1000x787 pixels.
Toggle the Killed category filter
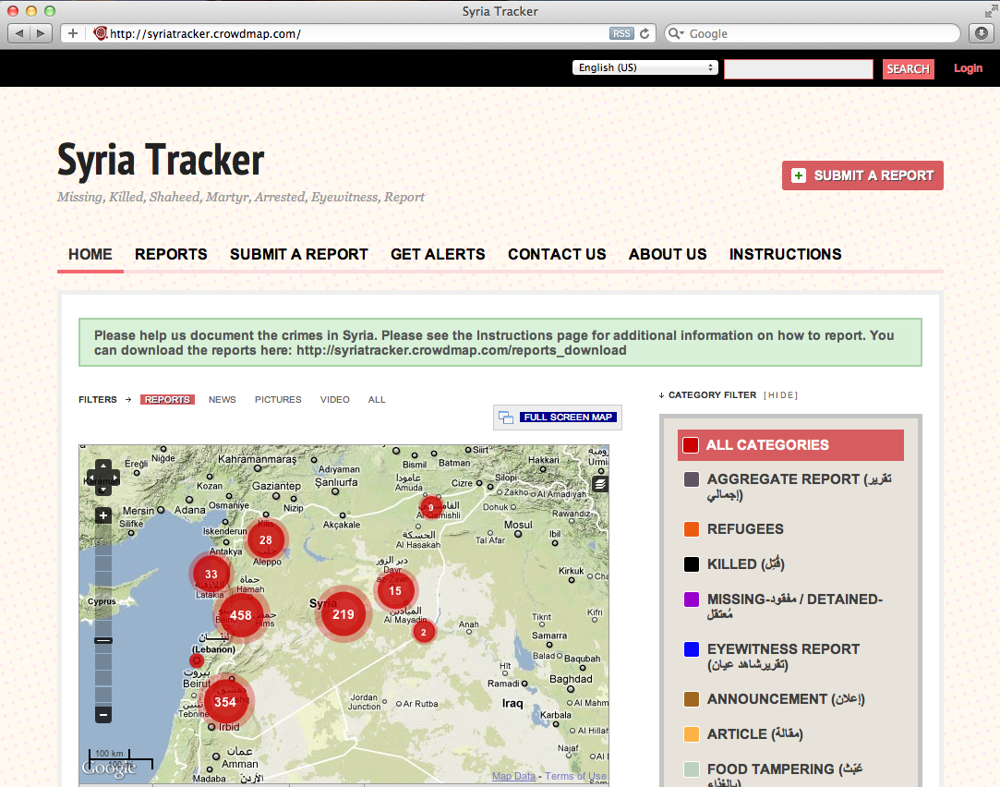745,564
